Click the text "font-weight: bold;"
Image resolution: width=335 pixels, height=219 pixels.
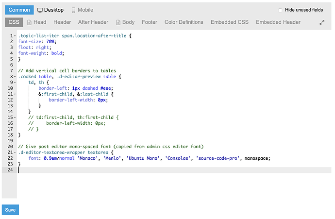41,53
